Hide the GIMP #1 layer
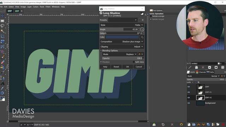The width and height of the screenshot is (226, 127). 189,92
